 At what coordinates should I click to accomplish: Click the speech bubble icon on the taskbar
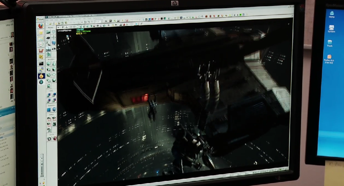coord(41,45)
